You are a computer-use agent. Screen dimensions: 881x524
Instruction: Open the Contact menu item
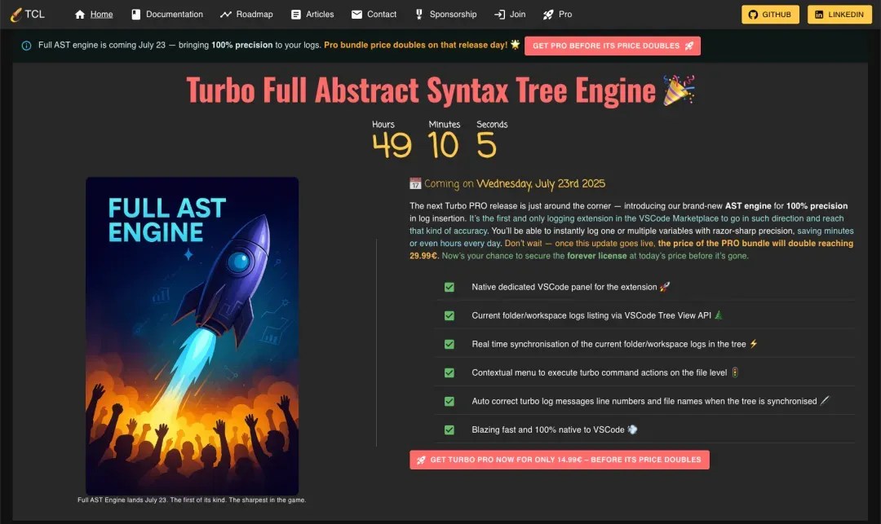(374, 15)
